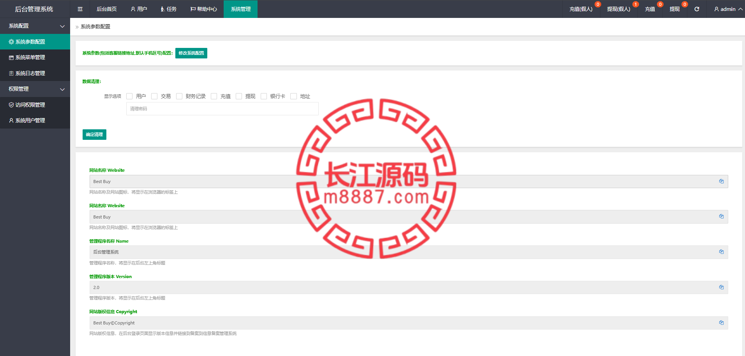Click the refresh icon in top bar

pos(697,9)
